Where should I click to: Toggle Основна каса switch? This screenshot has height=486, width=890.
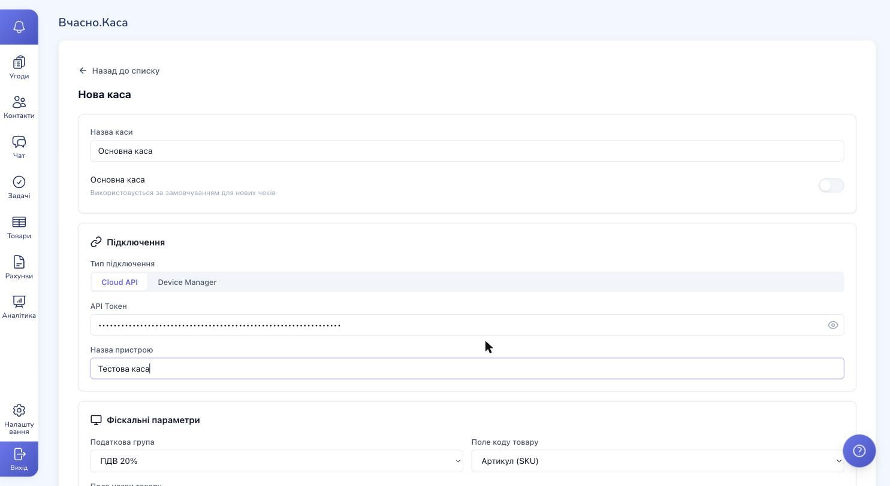click(x=831, y=186)
